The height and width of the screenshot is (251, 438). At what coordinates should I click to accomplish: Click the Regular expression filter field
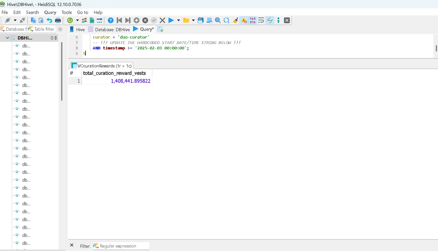click(121, 246)
